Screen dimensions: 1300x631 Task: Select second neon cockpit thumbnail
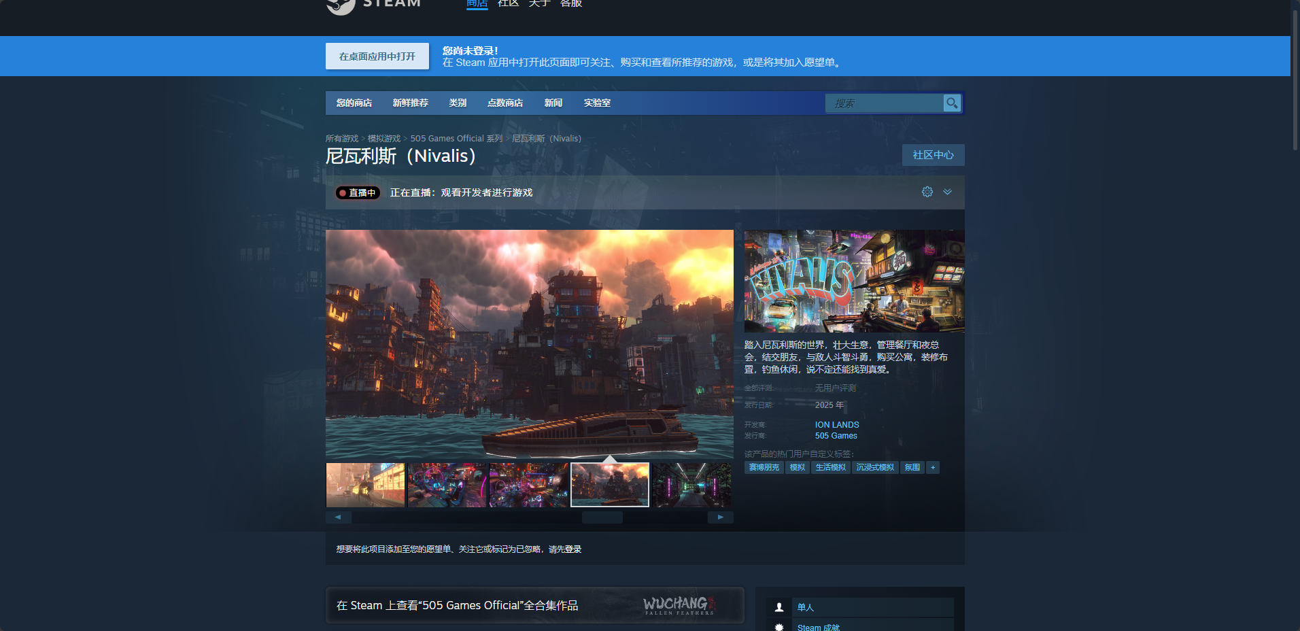(x=447, y=485)
